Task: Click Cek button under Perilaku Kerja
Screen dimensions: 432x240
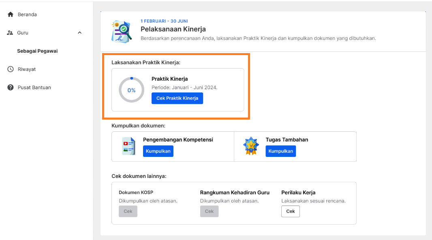Action: coord(291,211)
